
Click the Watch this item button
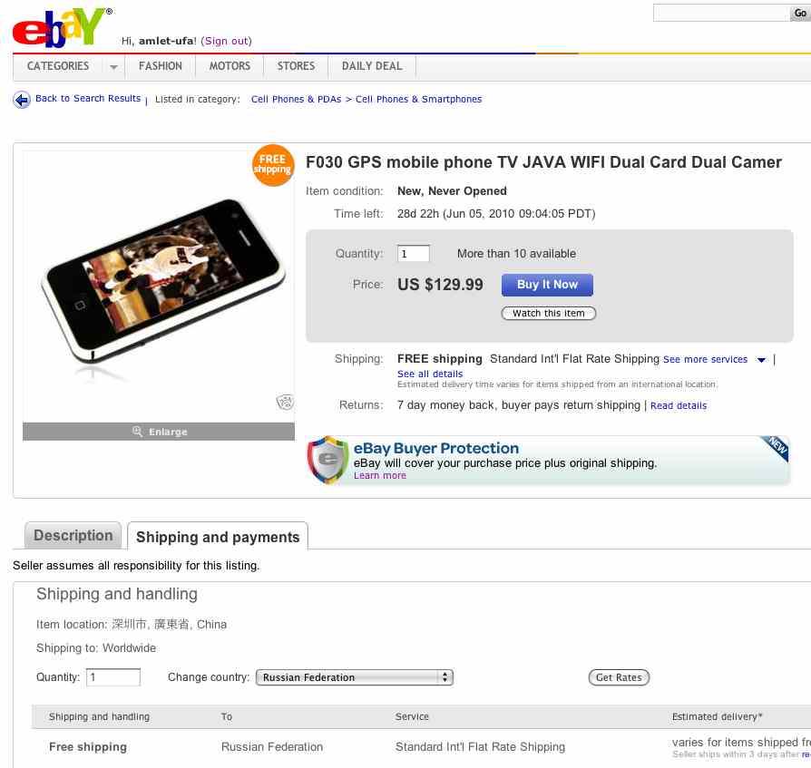pyautogui.click(x=548, y=313)
